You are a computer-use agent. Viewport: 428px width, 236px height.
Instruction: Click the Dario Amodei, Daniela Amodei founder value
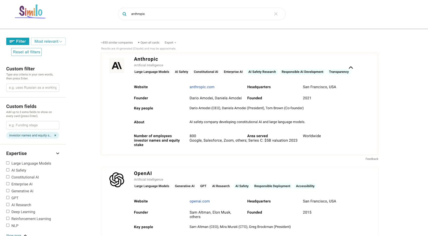[x=216, y=98]
